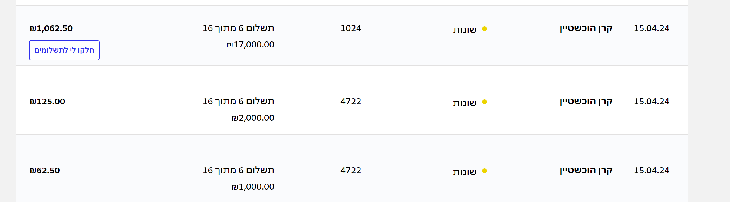Select the ₪62.50 charge amount

point(45,171)
